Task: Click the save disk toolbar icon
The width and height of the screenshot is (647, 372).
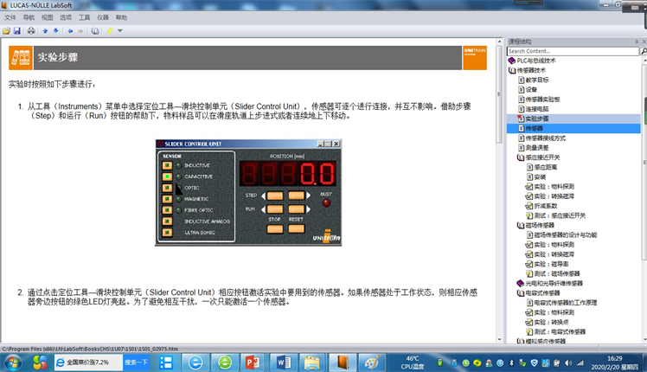Action: [18, 30]
